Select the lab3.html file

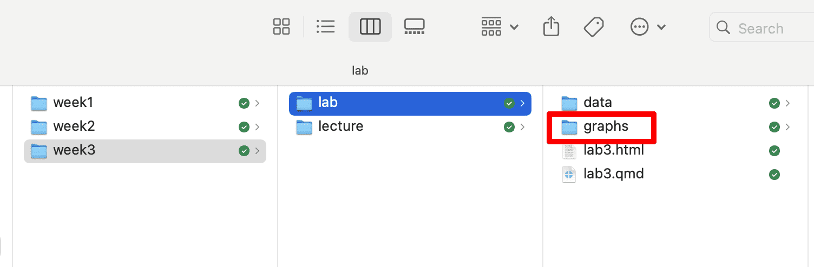(613, 150)
